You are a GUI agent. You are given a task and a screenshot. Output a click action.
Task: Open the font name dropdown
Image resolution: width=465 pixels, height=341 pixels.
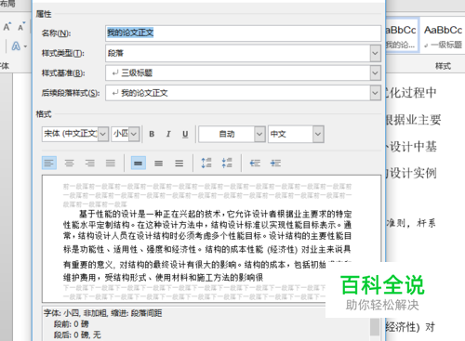pos(103,134)
